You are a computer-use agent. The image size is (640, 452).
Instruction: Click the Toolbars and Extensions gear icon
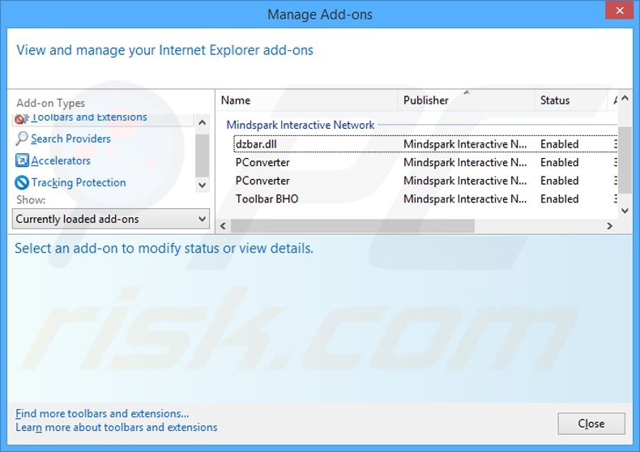pos(22,119)
